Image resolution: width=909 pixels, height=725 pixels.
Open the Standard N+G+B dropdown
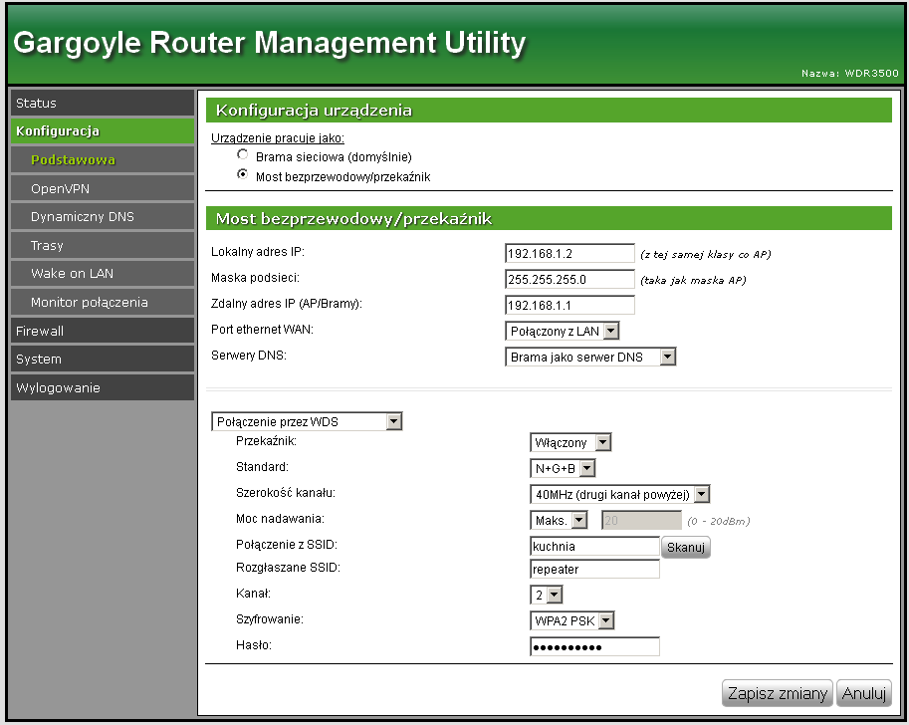point(563,468)
